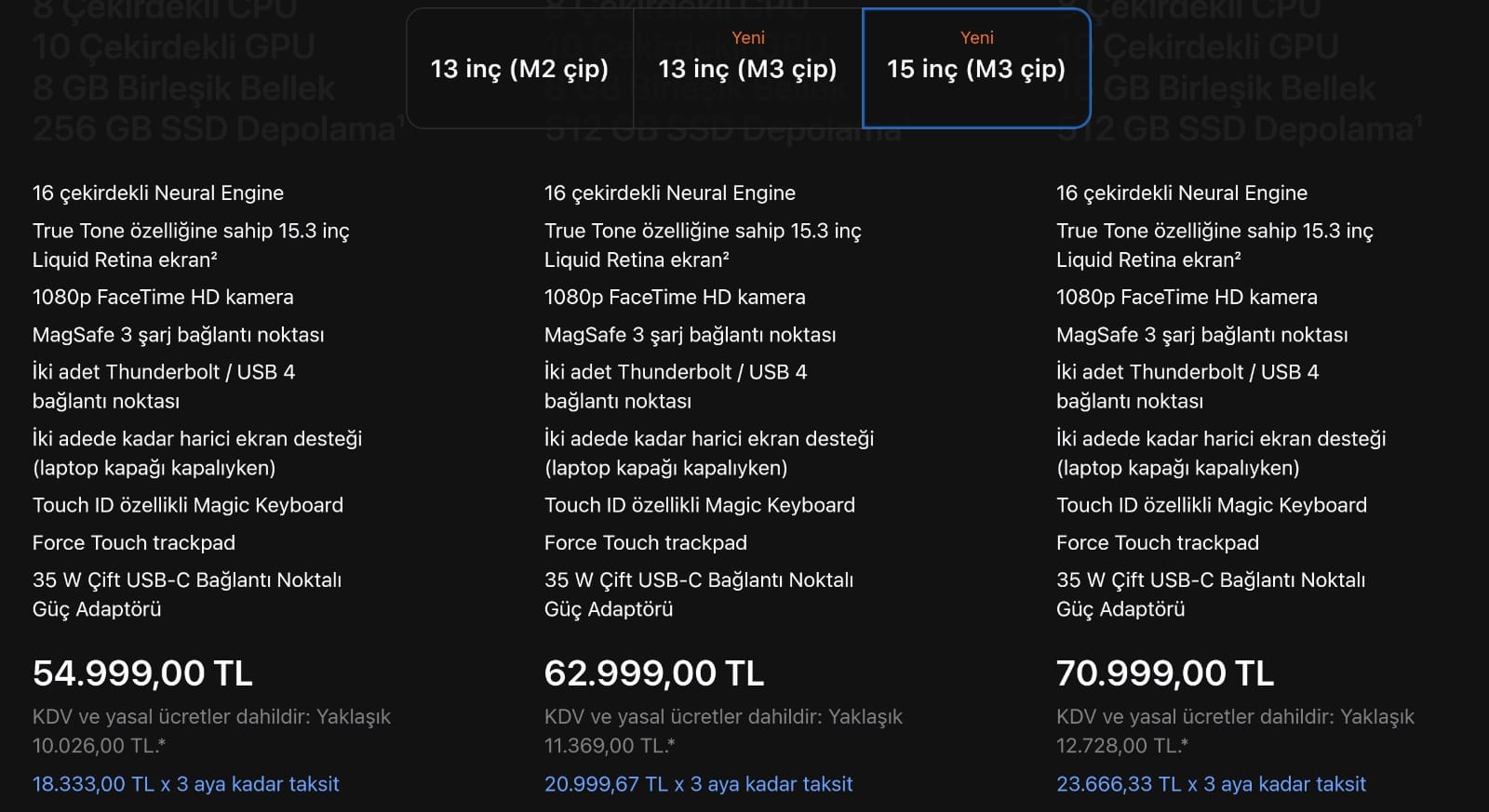1489x812 pixels.
Task: Select the 15 inç (M3 çip) tab
Action: click(976, 68)
